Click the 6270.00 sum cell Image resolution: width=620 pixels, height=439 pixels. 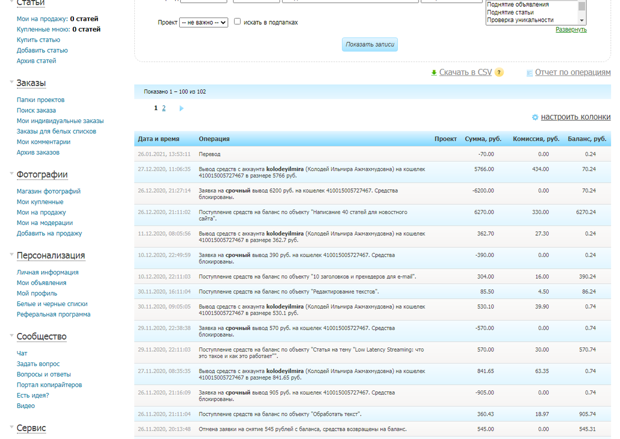[x=484, y=212]
